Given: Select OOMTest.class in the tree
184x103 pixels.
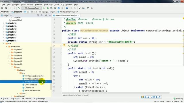Looking at the screenshot, I should (x=30, y=85).
